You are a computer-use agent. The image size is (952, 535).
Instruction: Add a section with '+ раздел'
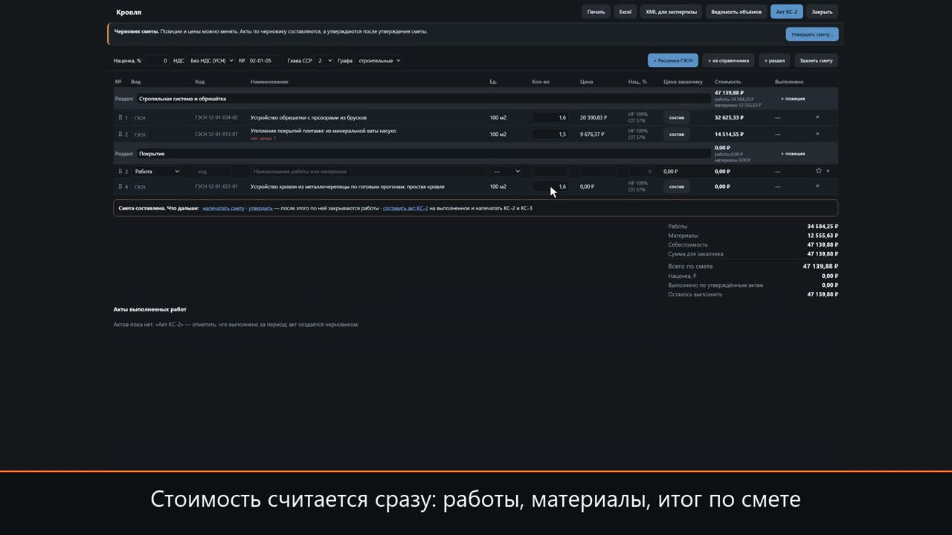[774, 61]
